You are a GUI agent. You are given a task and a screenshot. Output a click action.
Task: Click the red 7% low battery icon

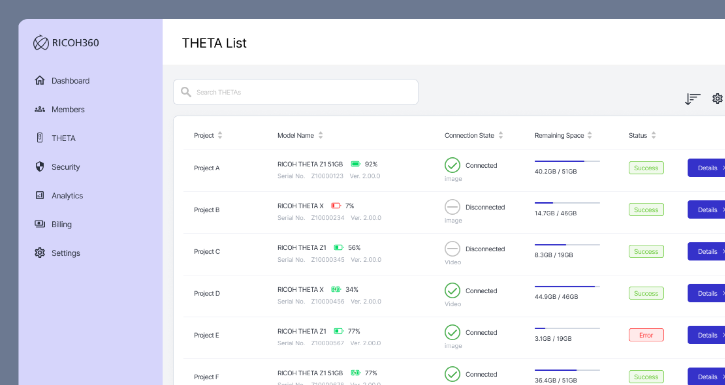click(336, 206)
